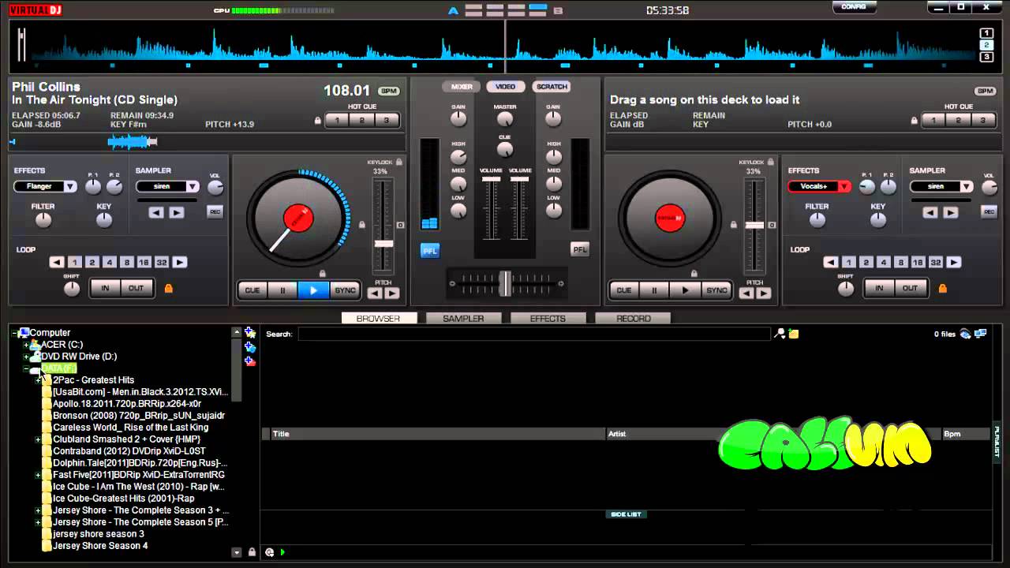Viewport: 1010px width, 568px height.
Task: Select next sample on left sampler
Action: pyautogui.click(x=177, y=212)
